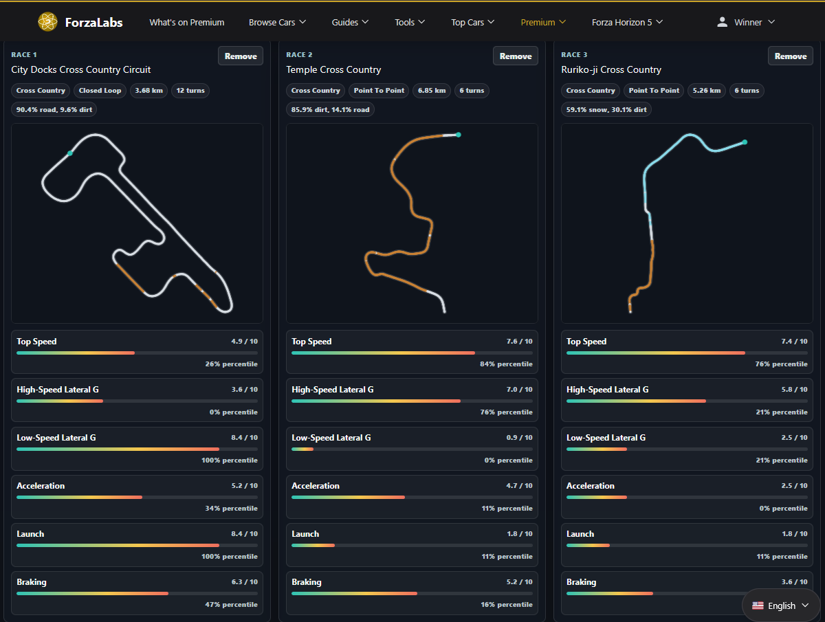Click Point To Point tag in Race 2

(379, 91)
